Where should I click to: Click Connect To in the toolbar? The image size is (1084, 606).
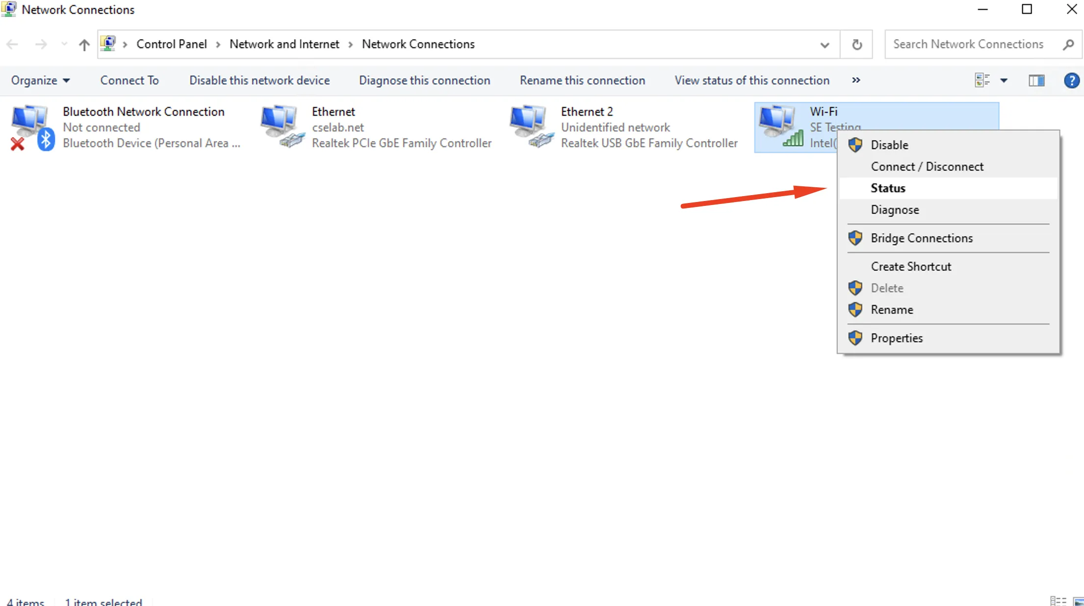[x=129, y=80]
